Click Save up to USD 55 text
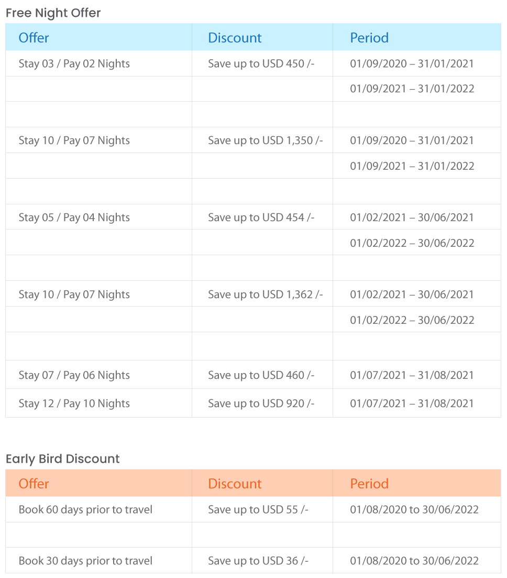Screen dimensions: 507x578 tap(258, 510)
